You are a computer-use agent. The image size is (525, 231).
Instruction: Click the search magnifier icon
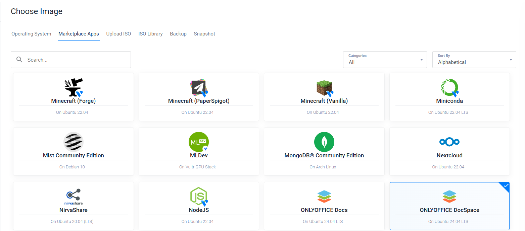(19, 60)
